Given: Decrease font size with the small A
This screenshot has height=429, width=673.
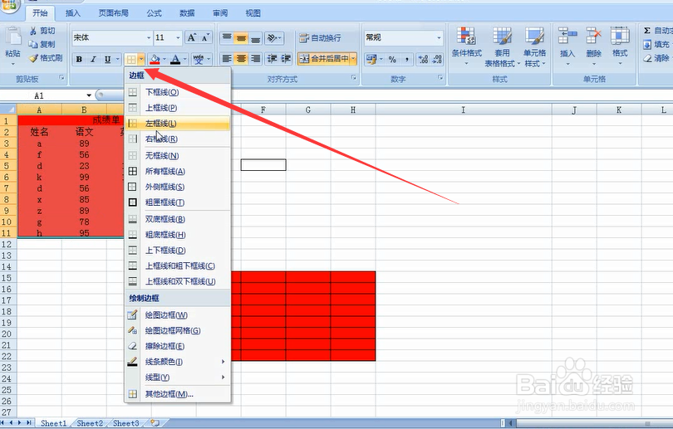Looking at the screenshot, I should (205, 37).
